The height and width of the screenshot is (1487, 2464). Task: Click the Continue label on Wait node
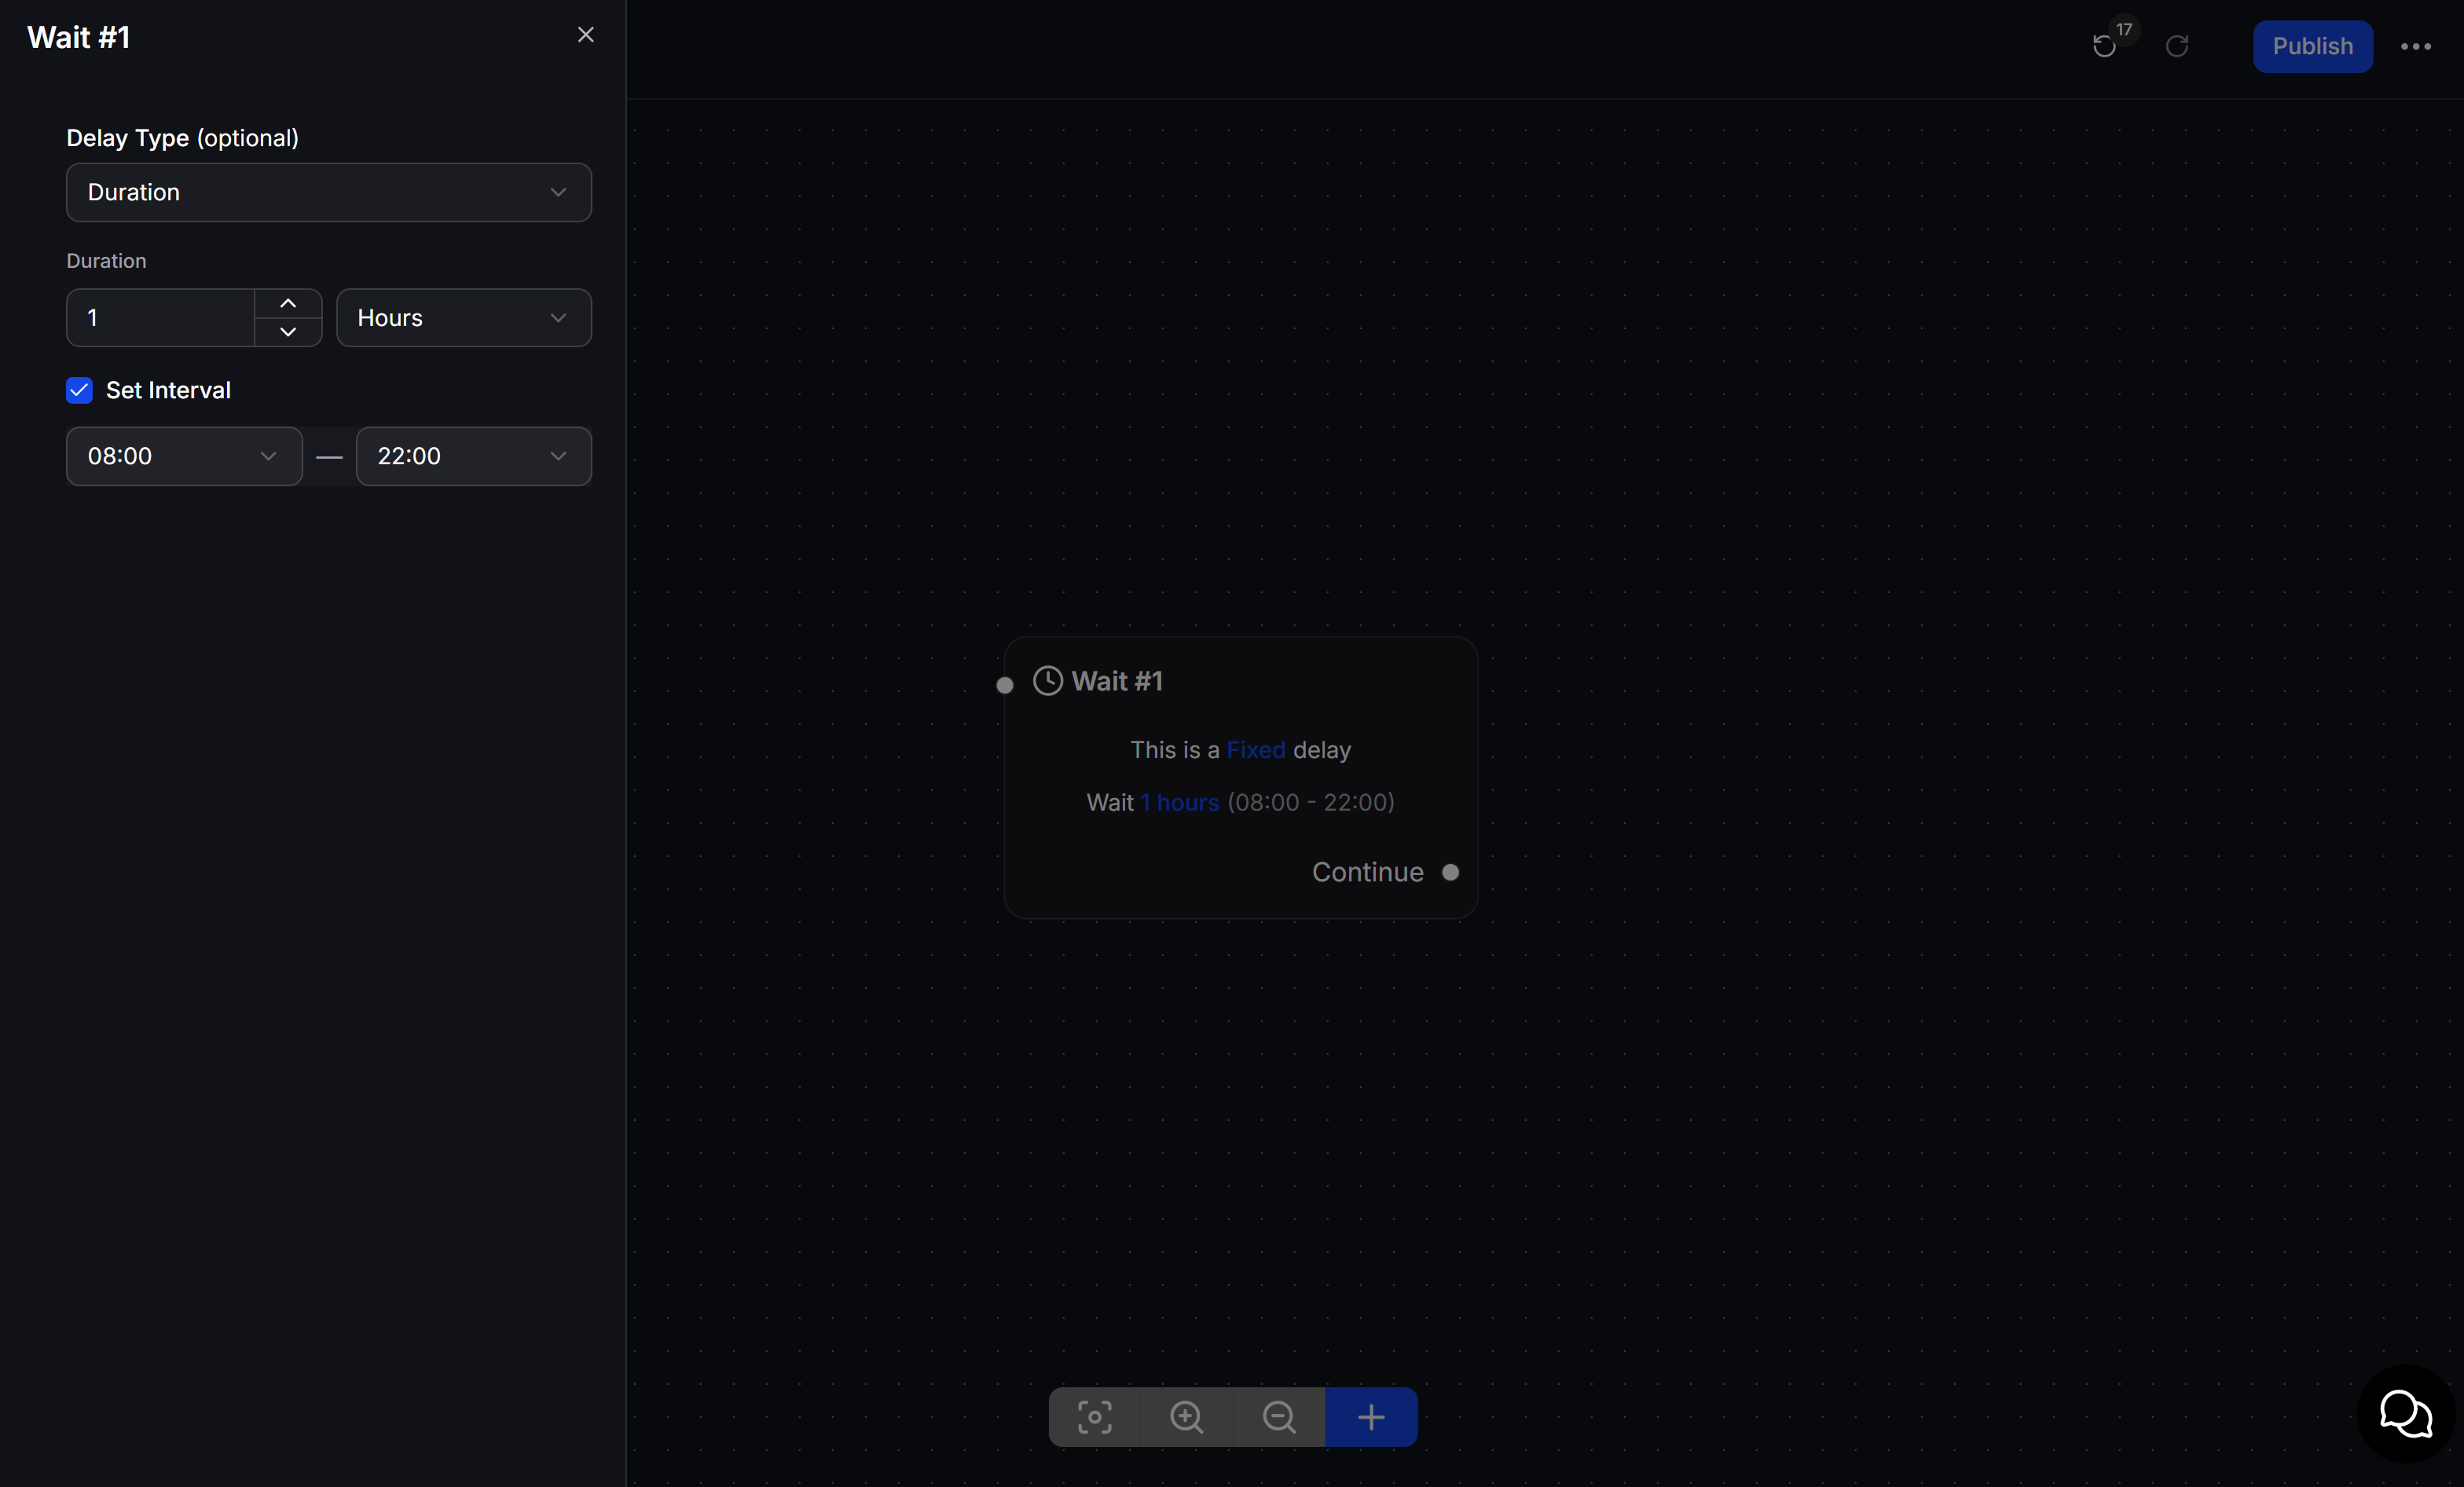click(x=1367, y=872)
